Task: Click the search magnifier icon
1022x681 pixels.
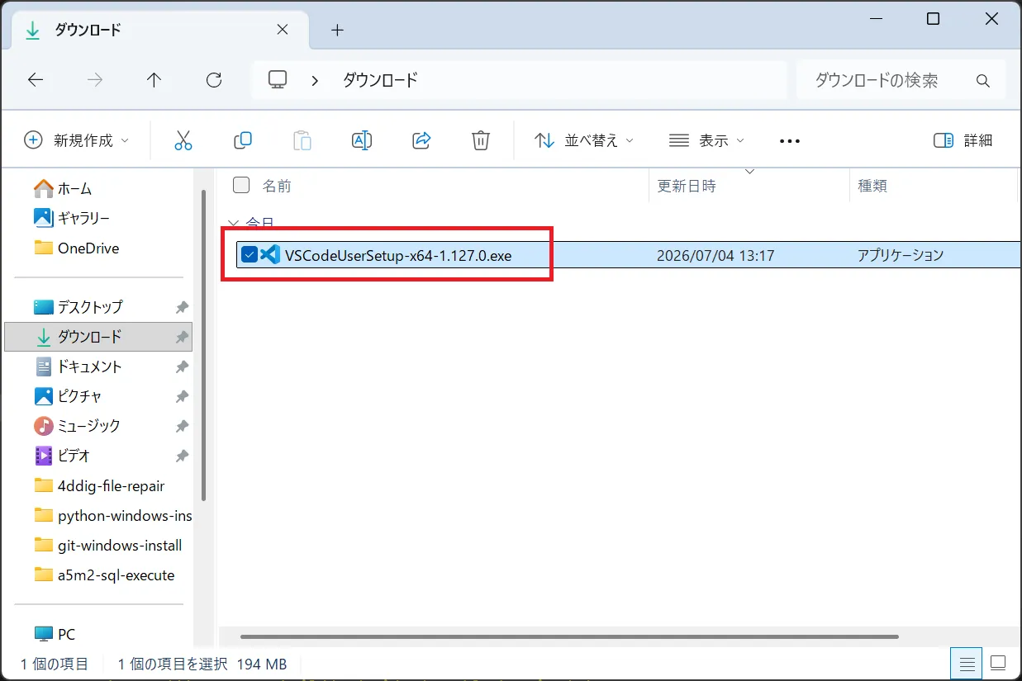Action: pyautogui.click(x=983, y=81)
